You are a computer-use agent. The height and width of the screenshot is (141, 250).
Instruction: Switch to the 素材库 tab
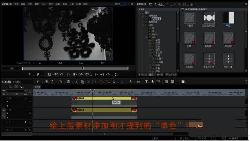pos(160,75)
